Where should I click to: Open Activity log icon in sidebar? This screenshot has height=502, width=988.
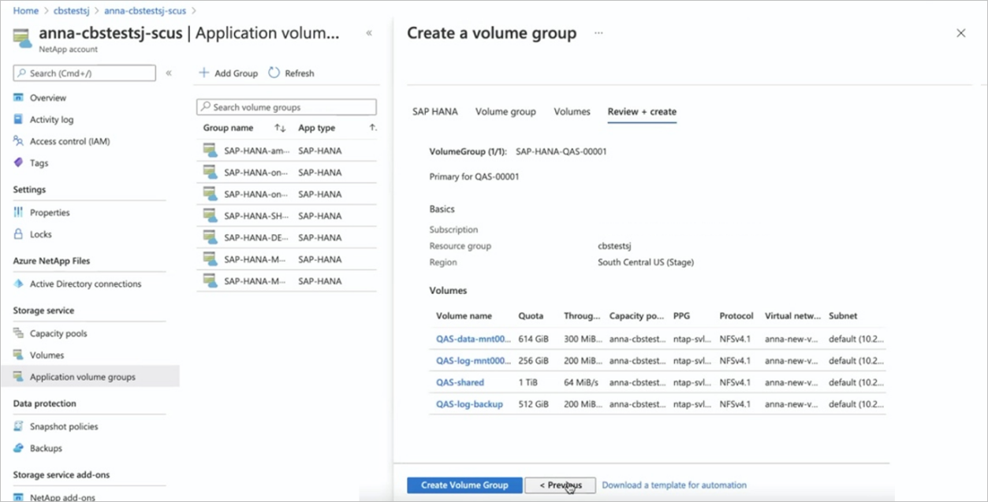click(19, 120)
